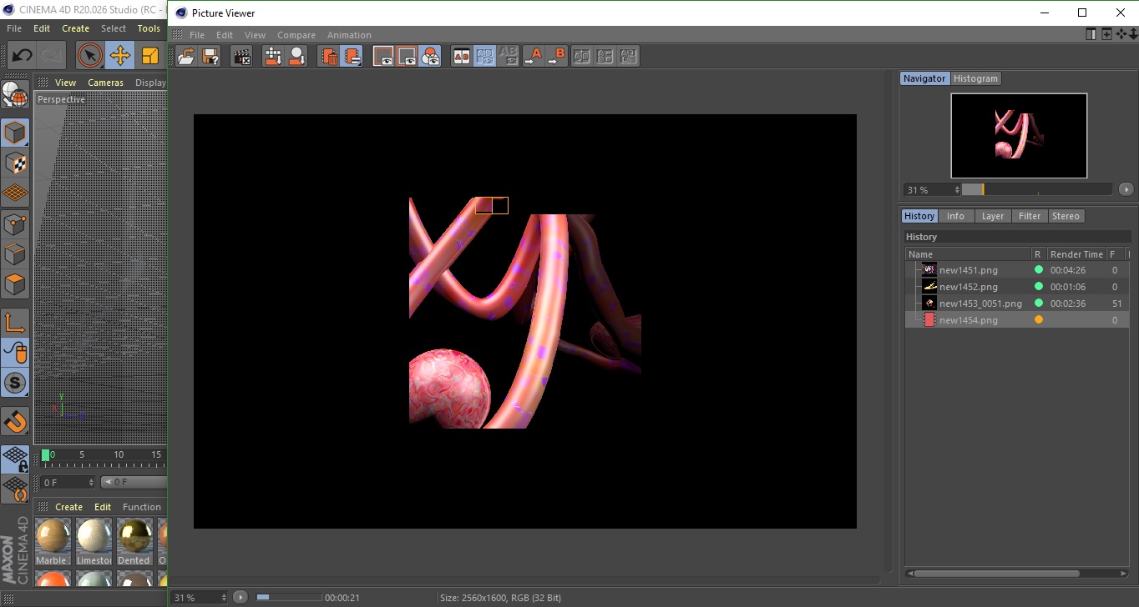Select new1451.png in render history
This screenshot has height=607, width=1139.
(968, 270)
